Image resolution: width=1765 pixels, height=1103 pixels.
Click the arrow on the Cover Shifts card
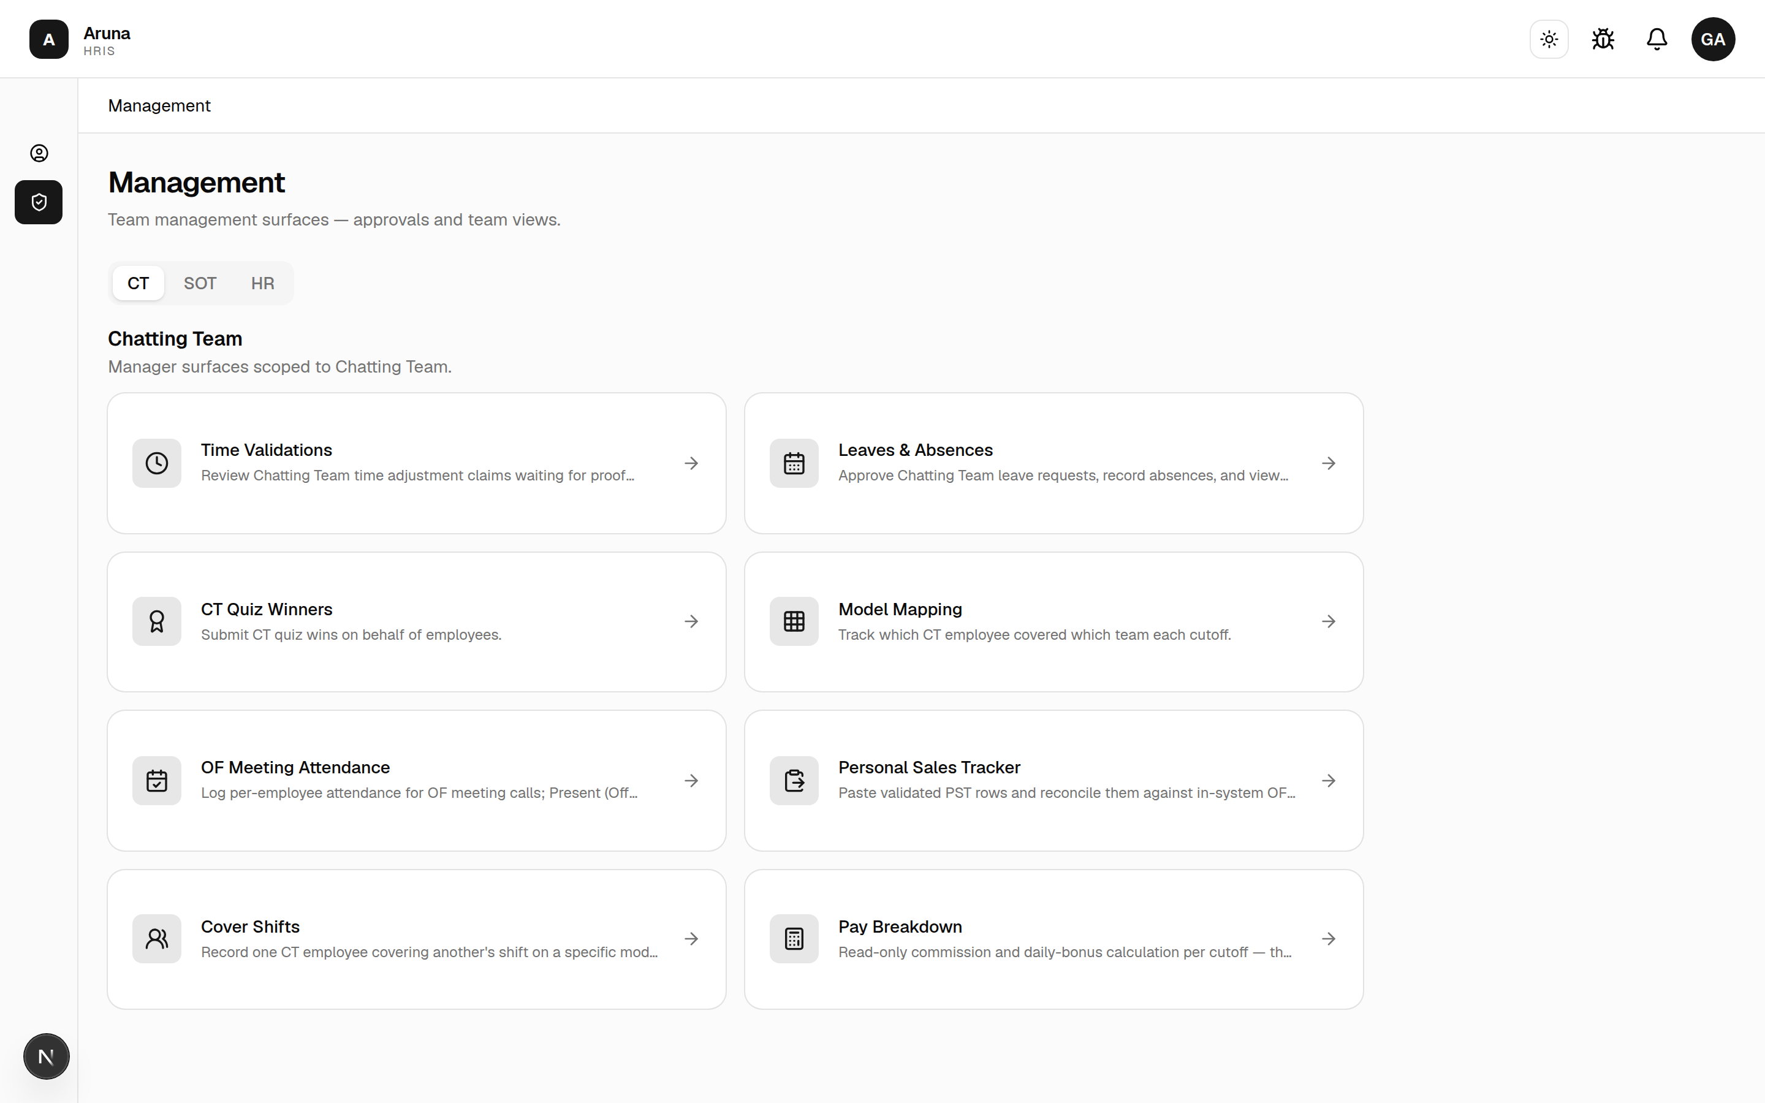691,939
